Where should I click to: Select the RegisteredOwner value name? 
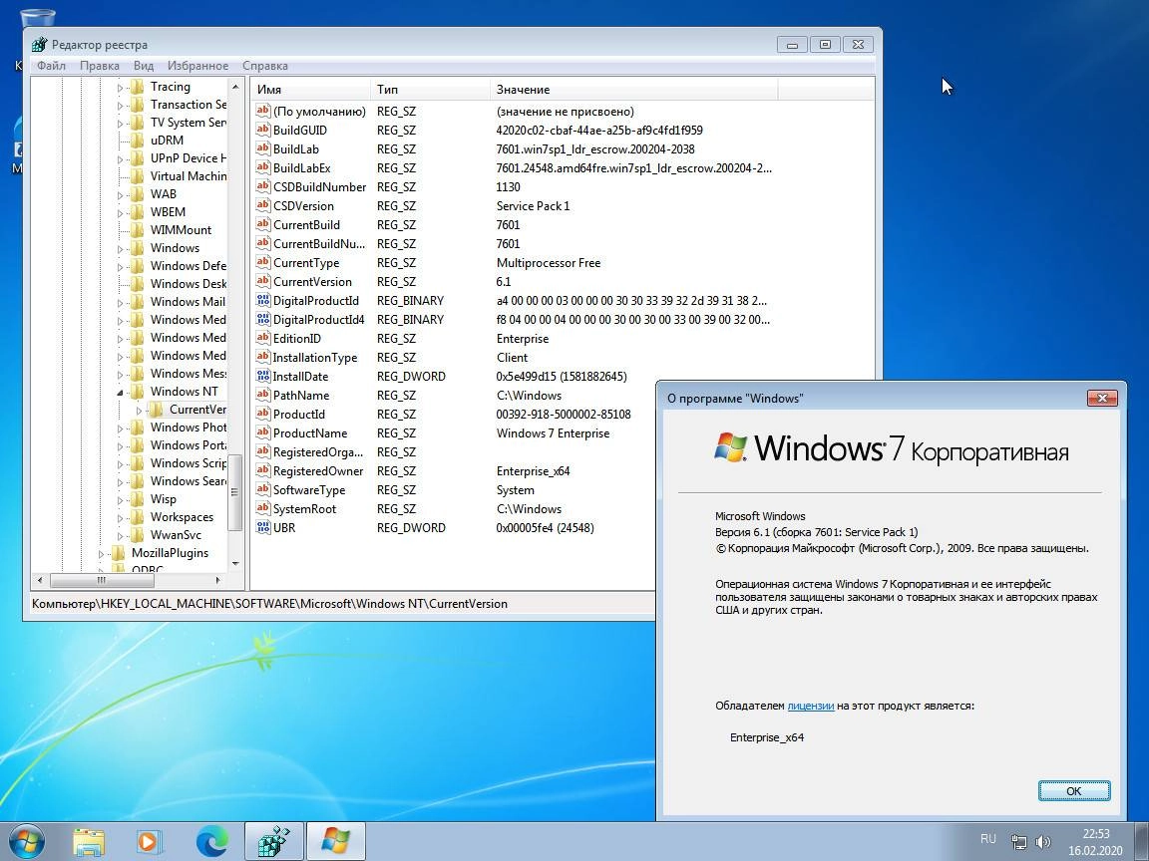(x=318, y=470)
